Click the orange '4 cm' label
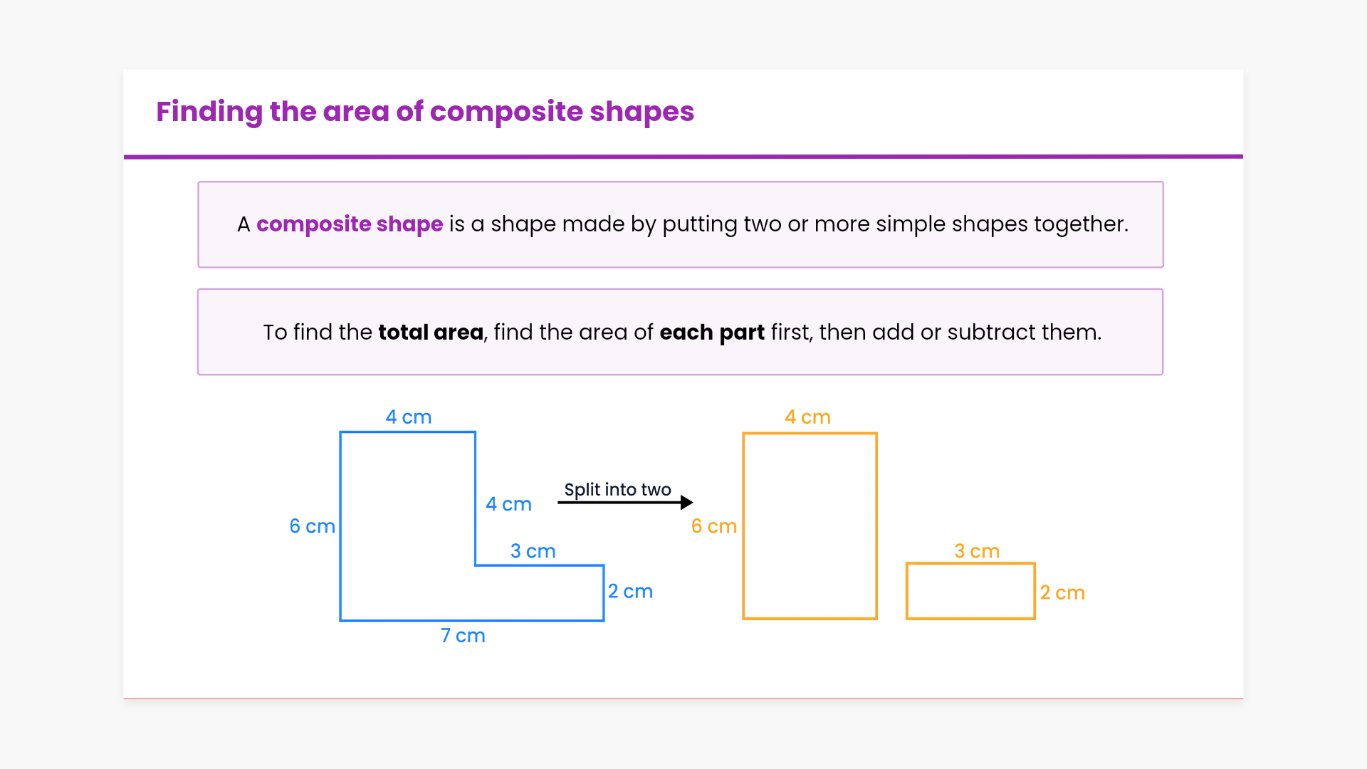This screenshot has width=1367, height=769. (x=807, y=417)
